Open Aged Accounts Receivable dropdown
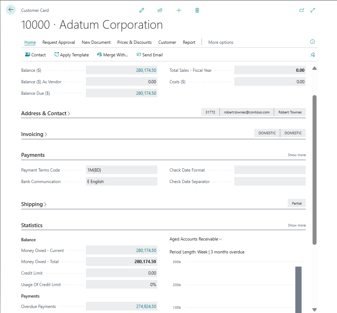The height and width of the screenshot is (313, 337). 195,239
